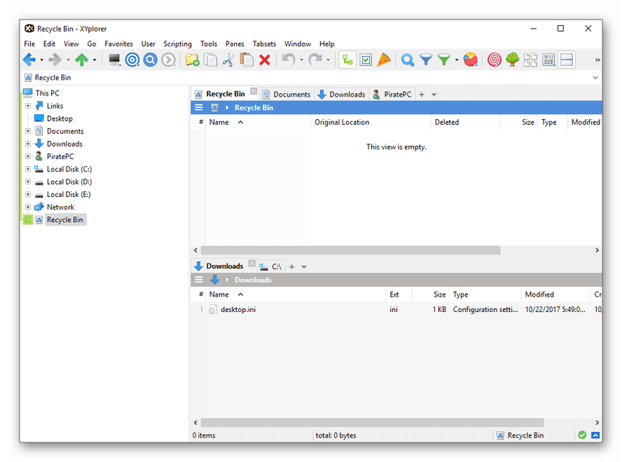Create a new folder with the toolbar icon
Screen dimensions: 622x462
[x=193, y=60]
